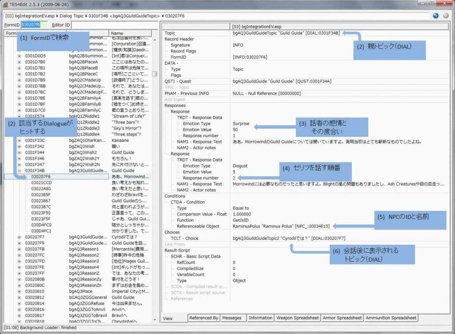Select the 03021CCD child record
The width and height of the screenshot is (455, 334).
tap(41, 183)
